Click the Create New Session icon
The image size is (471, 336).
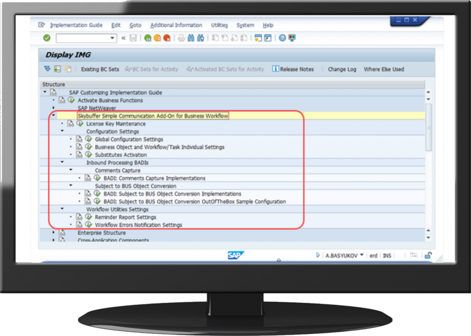tap(258, 38)
